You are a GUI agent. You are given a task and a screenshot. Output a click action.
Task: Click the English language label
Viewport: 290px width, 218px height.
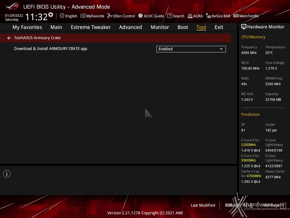pyautogui.click(x=71, y=16)
